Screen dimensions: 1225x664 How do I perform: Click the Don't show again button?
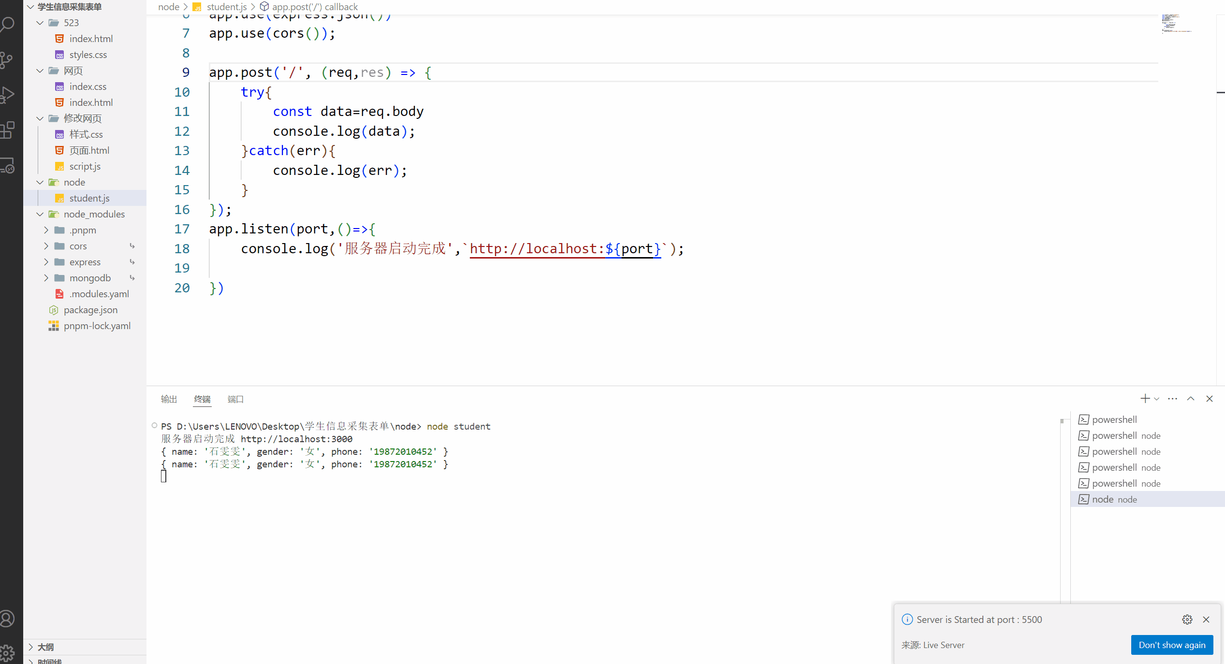coord(1172,645)
